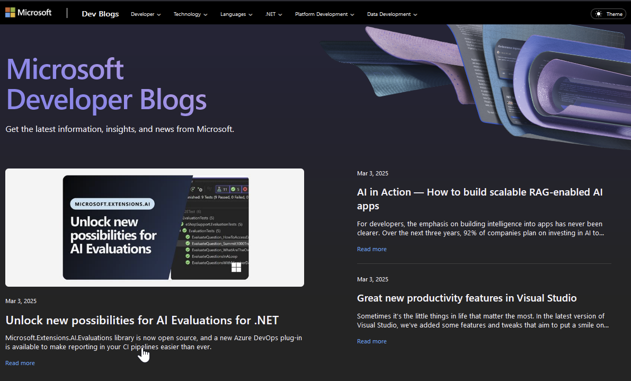Click the 'Sometimes it's the little things' summary text

coord(483,321)
